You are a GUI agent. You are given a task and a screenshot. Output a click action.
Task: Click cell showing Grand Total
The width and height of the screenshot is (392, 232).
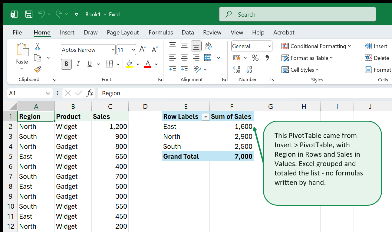point(186,156)
